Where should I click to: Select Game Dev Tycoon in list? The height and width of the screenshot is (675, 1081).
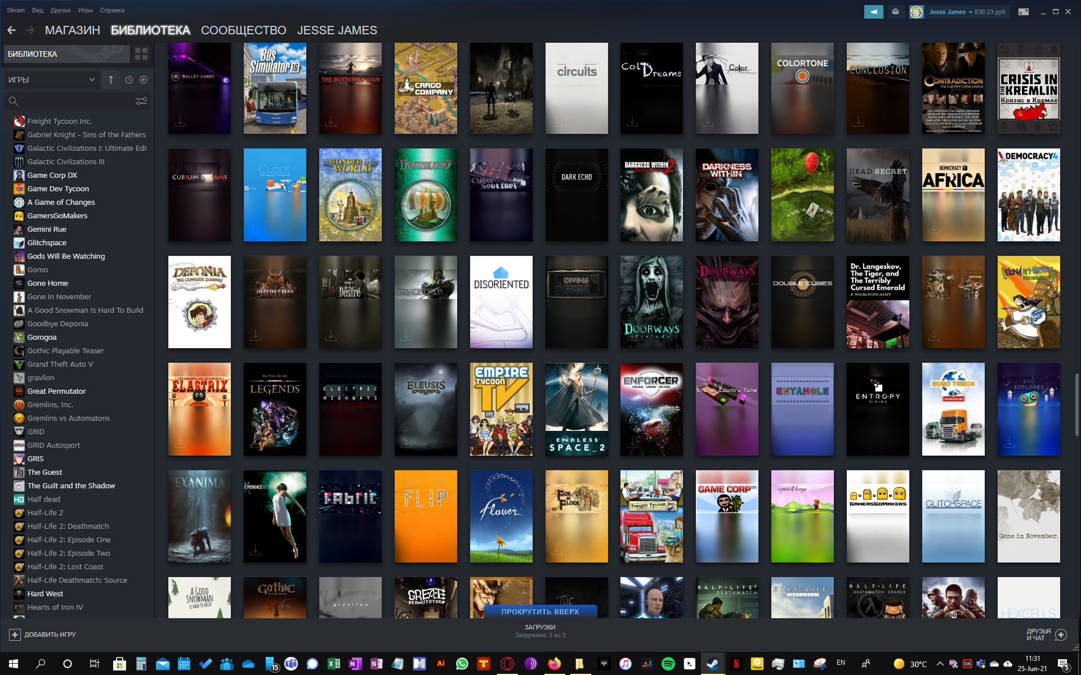coord(58,189)
